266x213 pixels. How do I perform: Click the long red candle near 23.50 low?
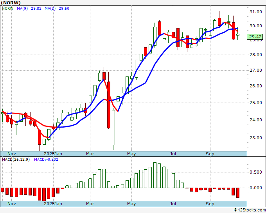click(109, 105)
